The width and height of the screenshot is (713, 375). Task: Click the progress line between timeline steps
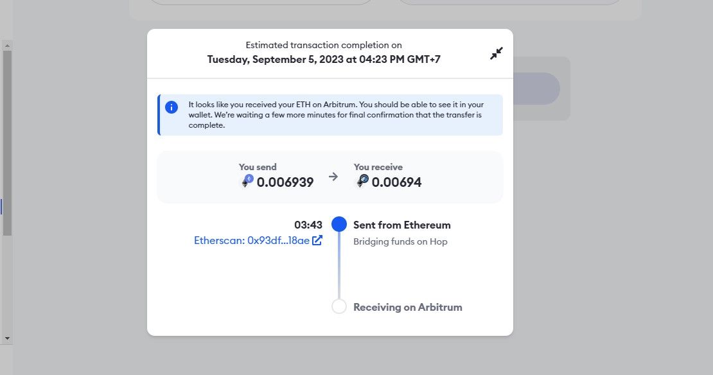tap(339, 265)
